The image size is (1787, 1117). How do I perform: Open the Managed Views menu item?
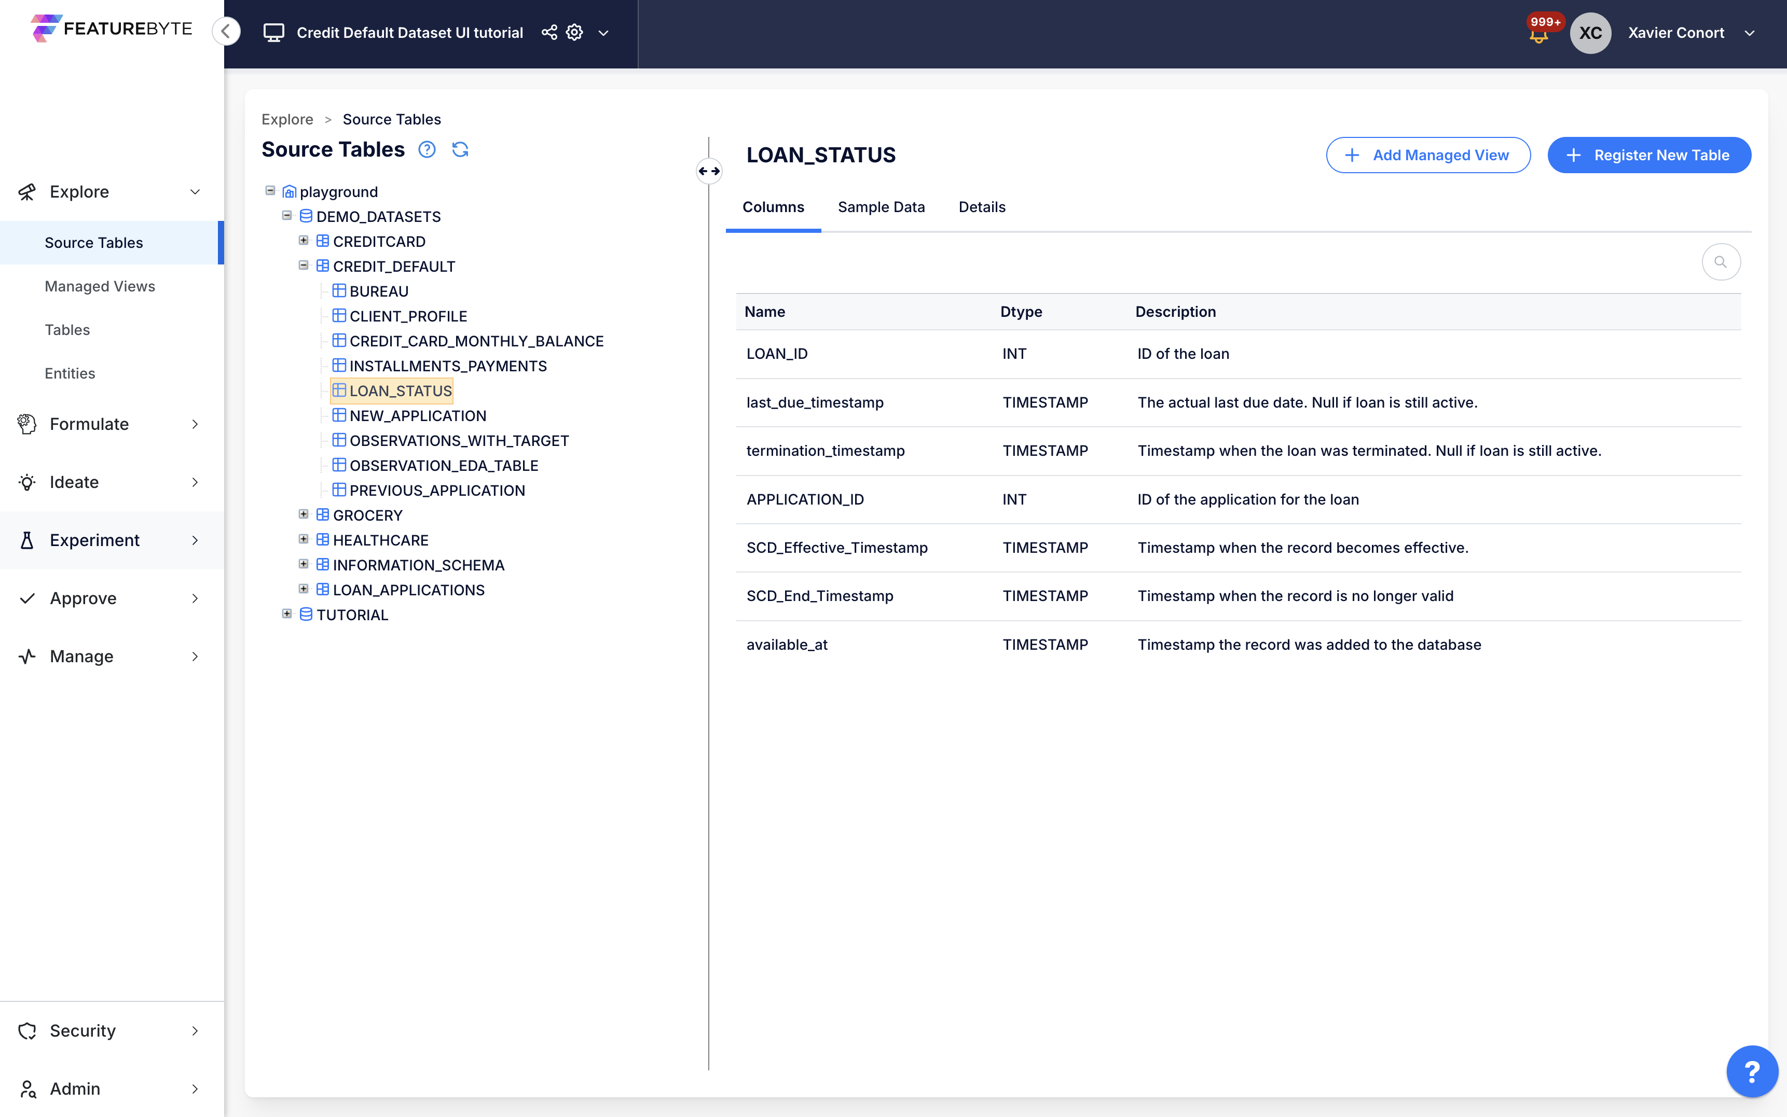point(100,286)
